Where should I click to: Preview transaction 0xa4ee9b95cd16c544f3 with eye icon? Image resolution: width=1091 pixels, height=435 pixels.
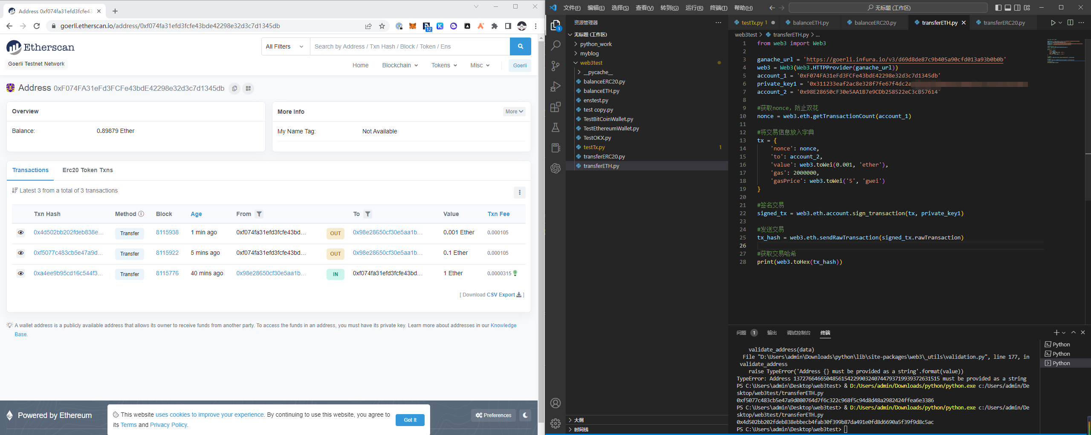[x=20, y=274]
